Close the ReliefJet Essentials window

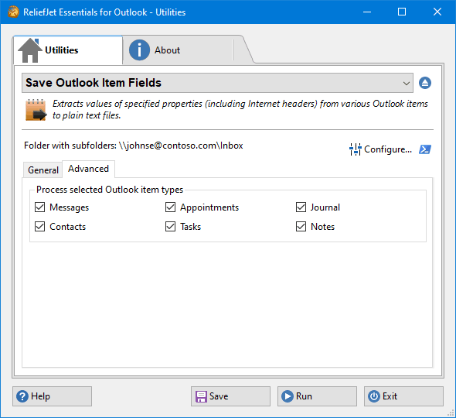pyautogui.click(x=437, y=12)
